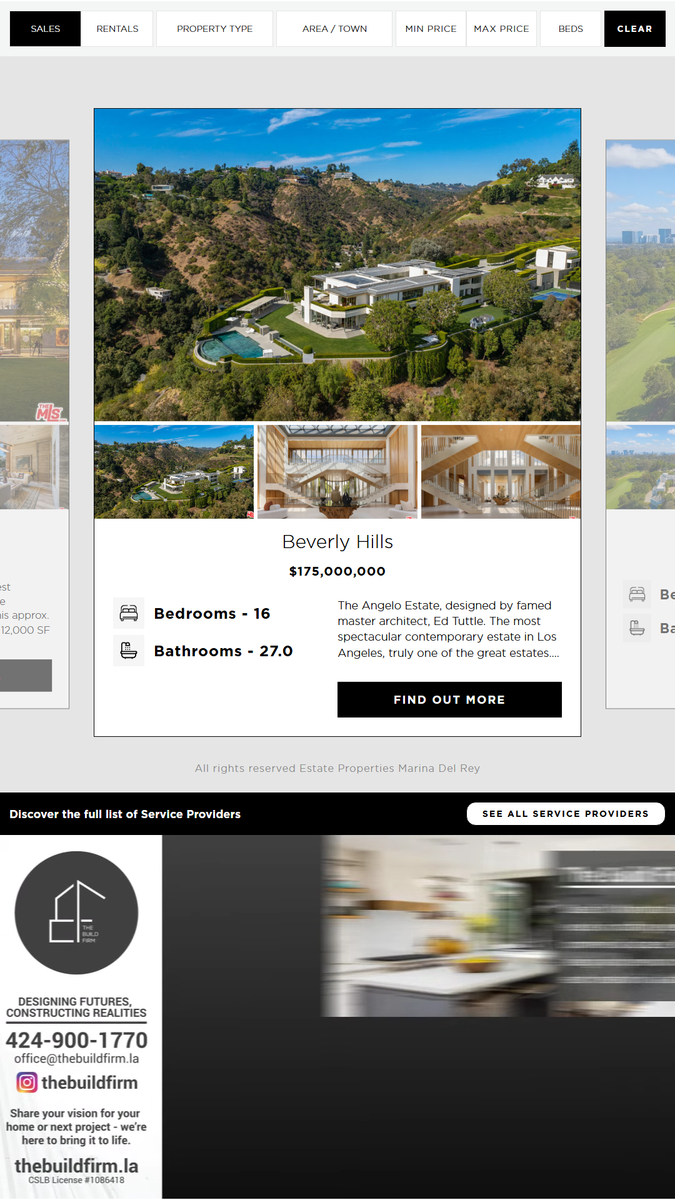Screen dimensions: 675x1200
Task: Click MLS logo on previous listing
Action: click(x=50, y=412)
